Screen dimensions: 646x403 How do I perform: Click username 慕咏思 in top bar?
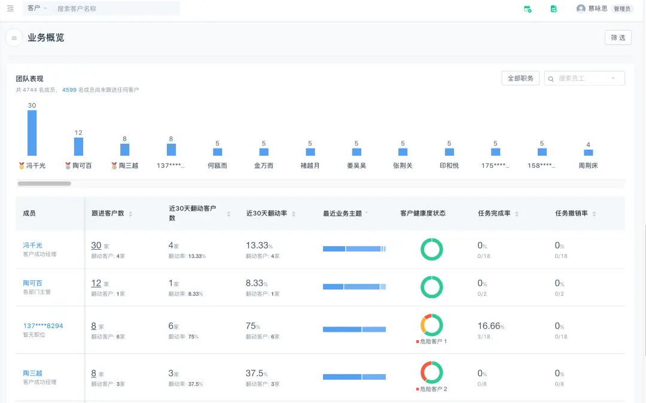coord(598,8)
